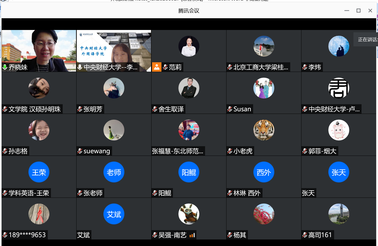Click the blue 张天 circular avatar
This screenshot has height=246, width=378.
click(339, 172)
